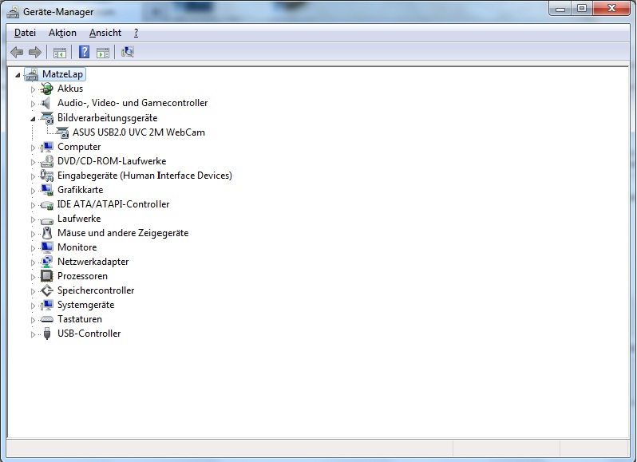Expand IDE ATA/ATAPI-Controller category

click(x=33, y=205)
